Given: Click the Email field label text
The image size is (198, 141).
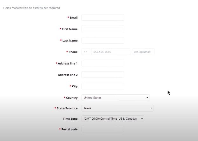Looking at the screenshot, I should 74,18.
